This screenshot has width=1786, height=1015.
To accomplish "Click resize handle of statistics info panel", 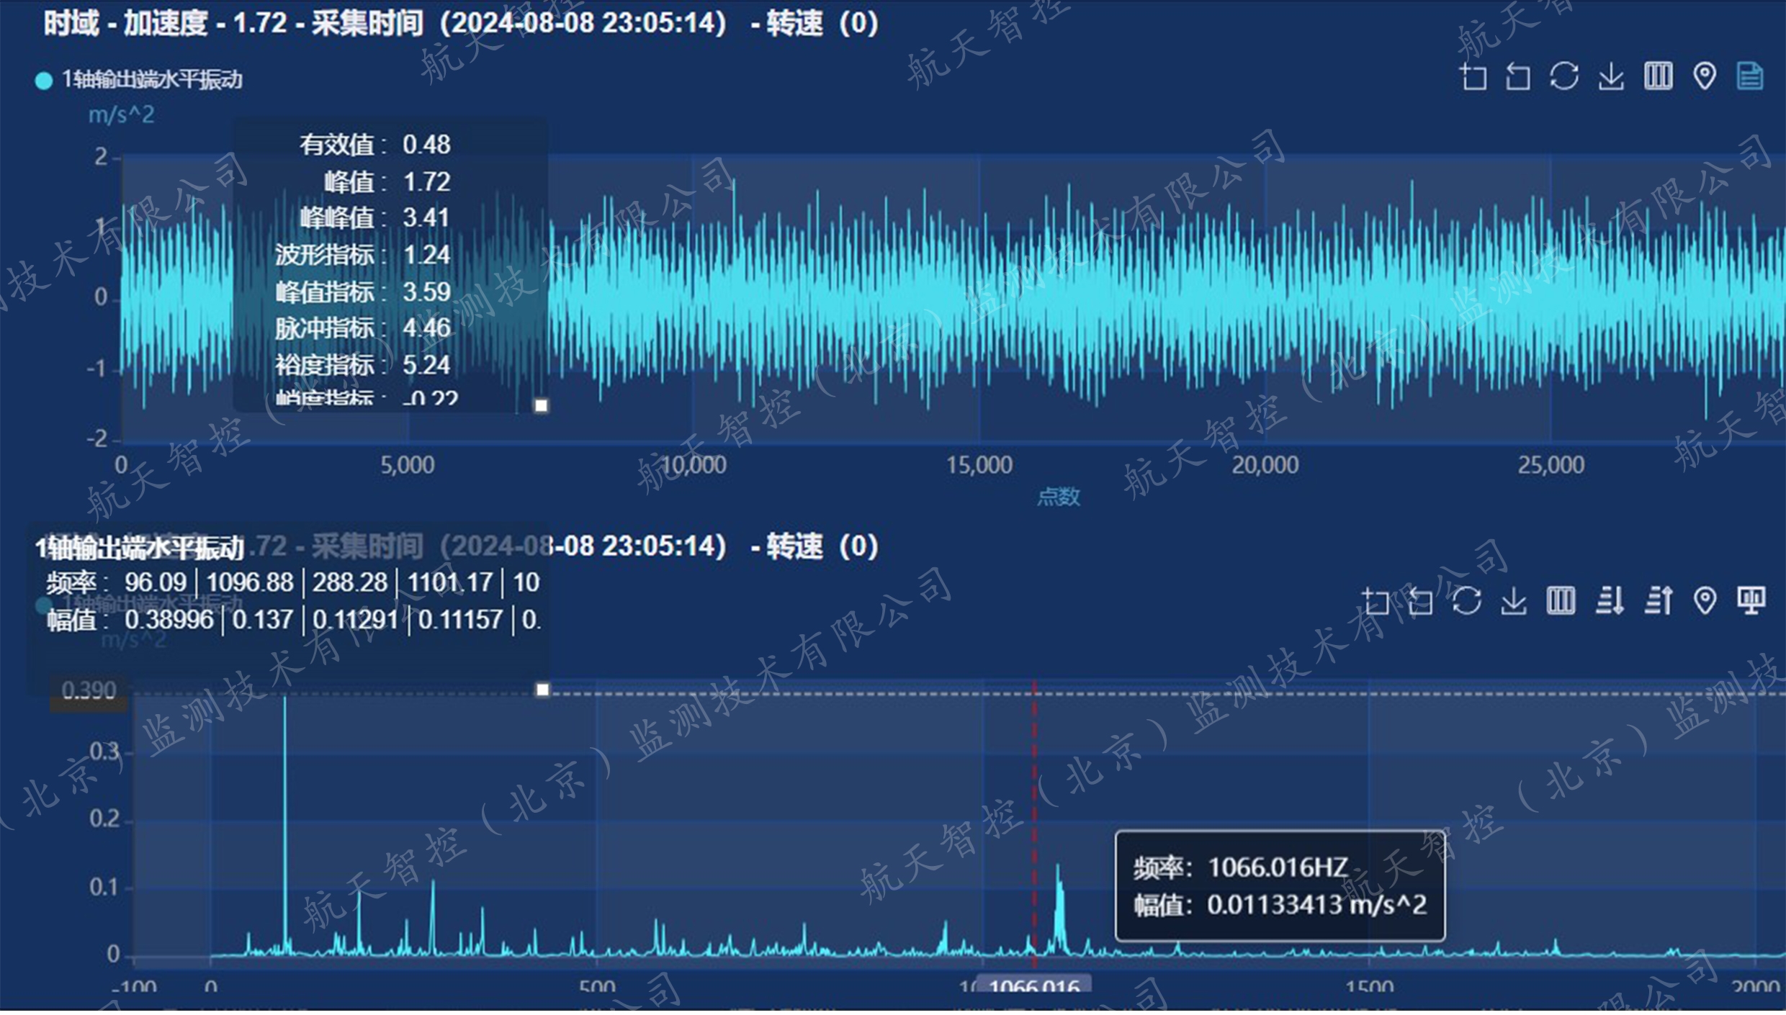I will click(542, 406).
